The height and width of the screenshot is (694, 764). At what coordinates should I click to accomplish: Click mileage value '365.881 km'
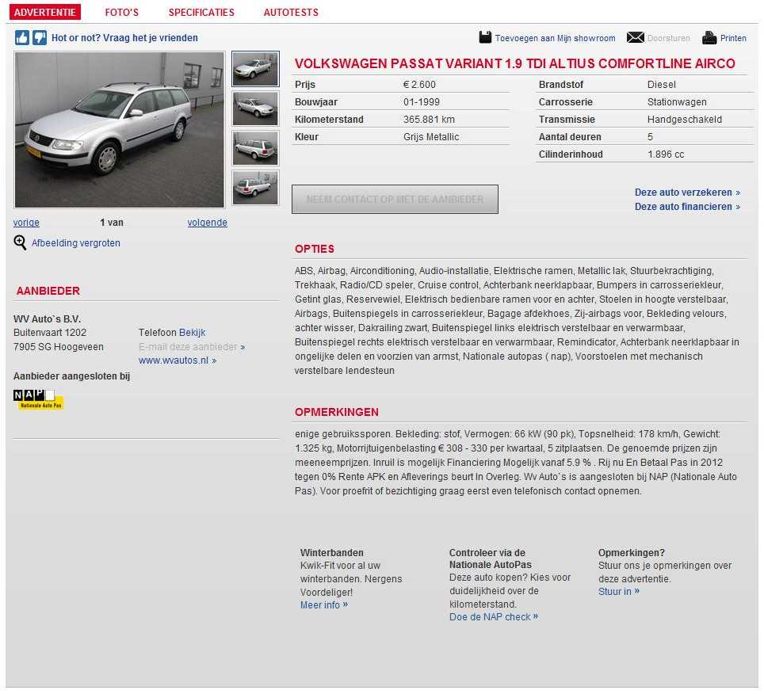pyautogui.click(x=429, y=120)
